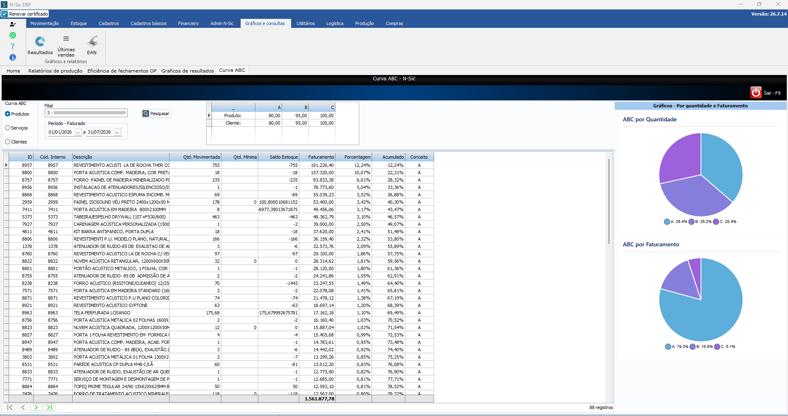Click the A legend swatch under ABC por Quantidade
Image resolution: width=788 pixels, height=416 pixels.
[667, 222]
